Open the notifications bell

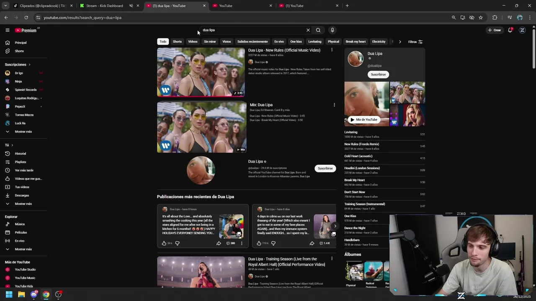coord(510,30)
